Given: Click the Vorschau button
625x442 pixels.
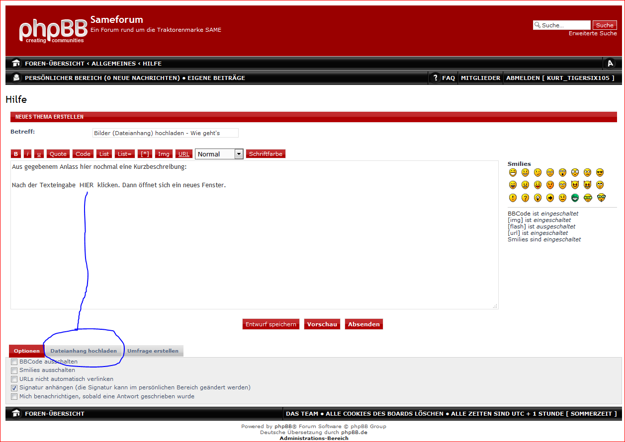Looking at the screenshot, I should 322,324.
